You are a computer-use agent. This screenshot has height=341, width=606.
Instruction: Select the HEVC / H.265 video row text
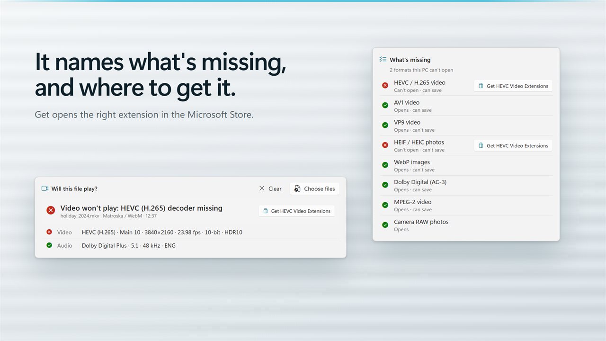(419, 82)
